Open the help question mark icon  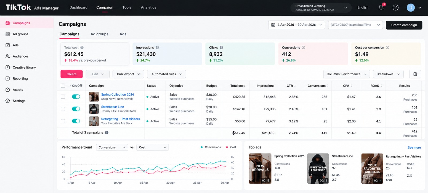[396, 7]
